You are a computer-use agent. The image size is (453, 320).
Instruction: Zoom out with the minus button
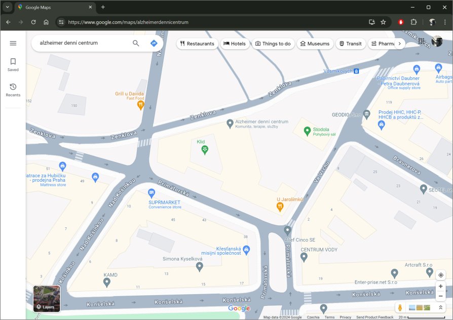tap(440, 296)
